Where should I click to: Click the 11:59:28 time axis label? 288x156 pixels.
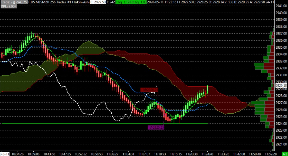[x=271, y=154]
